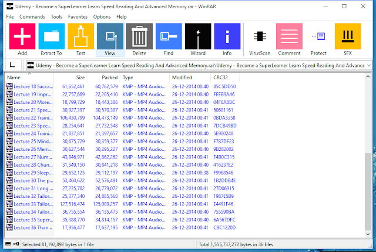Click the CRC32 value 85C5DD50
The image size is (376, 252).
click(x=224, y=86)
